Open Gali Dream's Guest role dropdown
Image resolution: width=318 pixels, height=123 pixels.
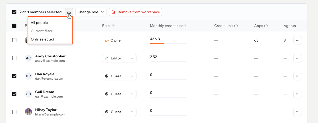coord(119,94)
